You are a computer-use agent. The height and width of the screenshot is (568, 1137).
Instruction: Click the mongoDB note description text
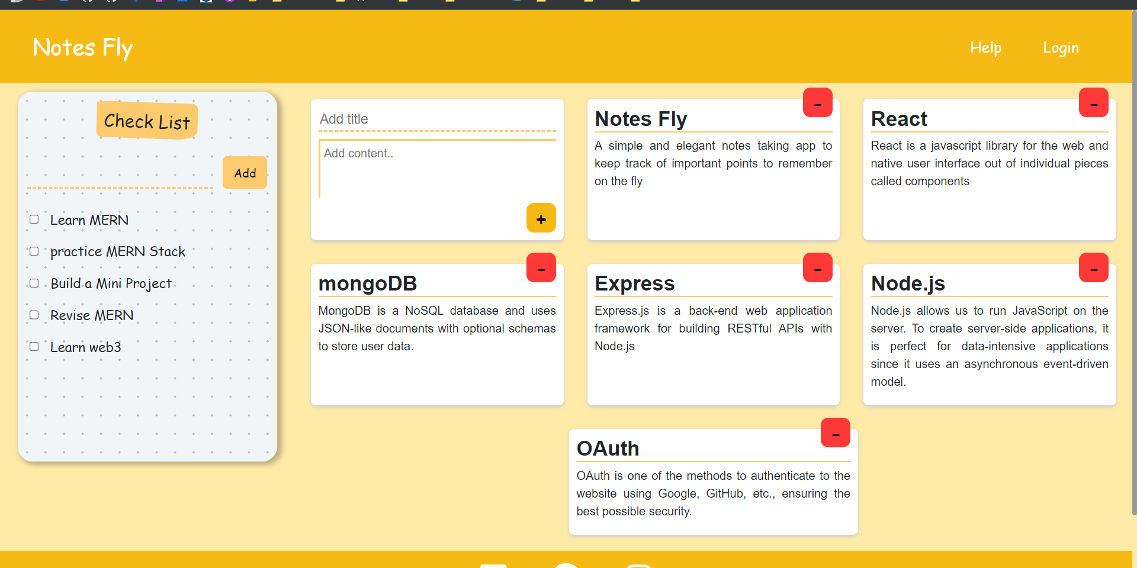click(x=437, y=328)
